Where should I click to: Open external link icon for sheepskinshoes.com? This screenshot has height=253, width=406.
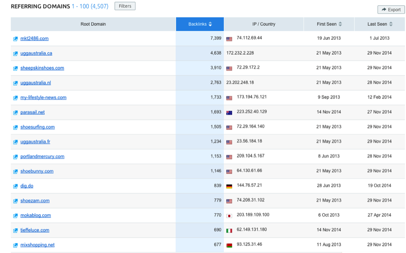pyautogui.click(x=15, y=68)
